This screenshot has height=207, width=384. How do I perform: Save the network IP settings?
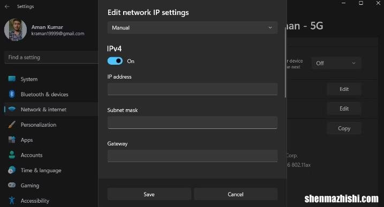tap(149, 194)
